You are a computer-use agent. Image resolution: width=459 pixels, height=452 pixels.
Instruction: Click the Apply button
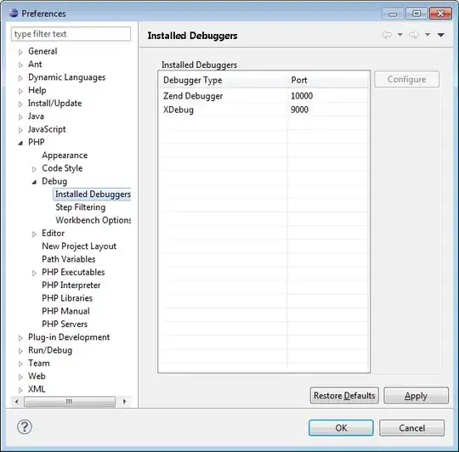click(416, 396)
